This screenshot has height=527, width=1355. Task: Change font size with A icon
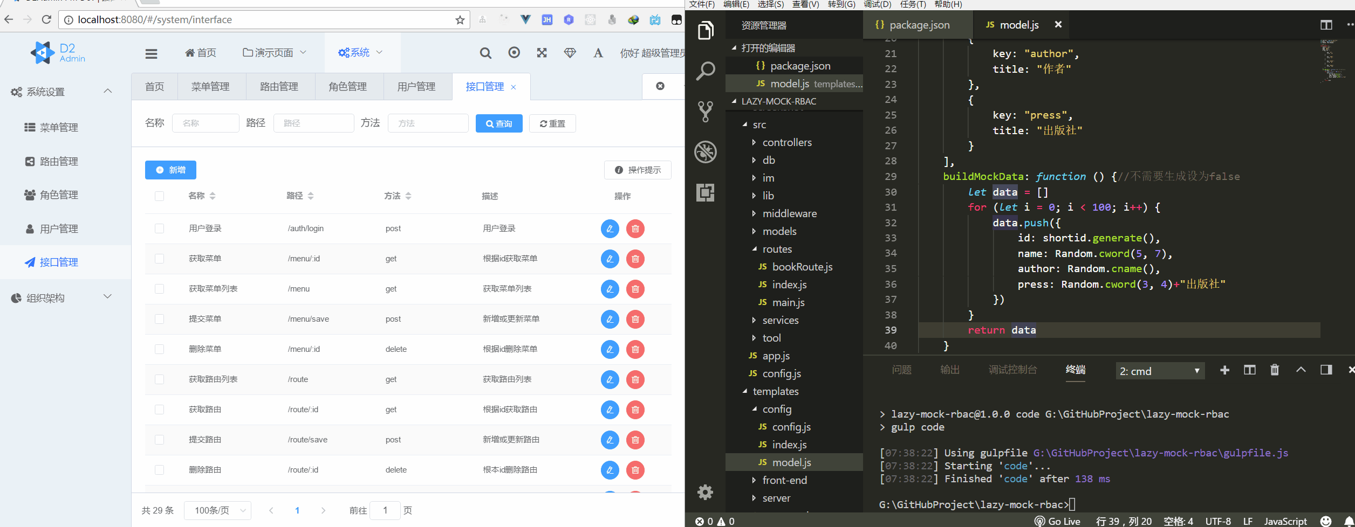click(x=598, y=53)
